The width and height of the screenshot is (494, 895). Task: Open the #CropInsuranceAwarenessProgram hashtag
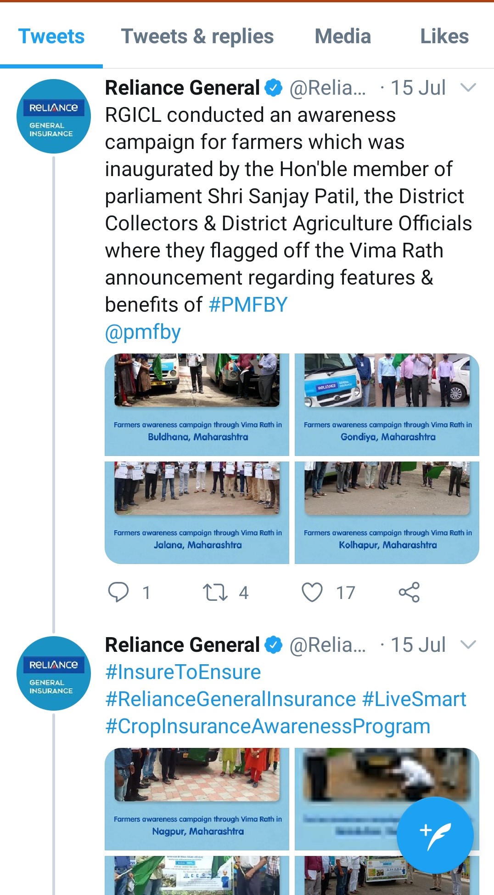pyautogui.click(x=268, y=726)
